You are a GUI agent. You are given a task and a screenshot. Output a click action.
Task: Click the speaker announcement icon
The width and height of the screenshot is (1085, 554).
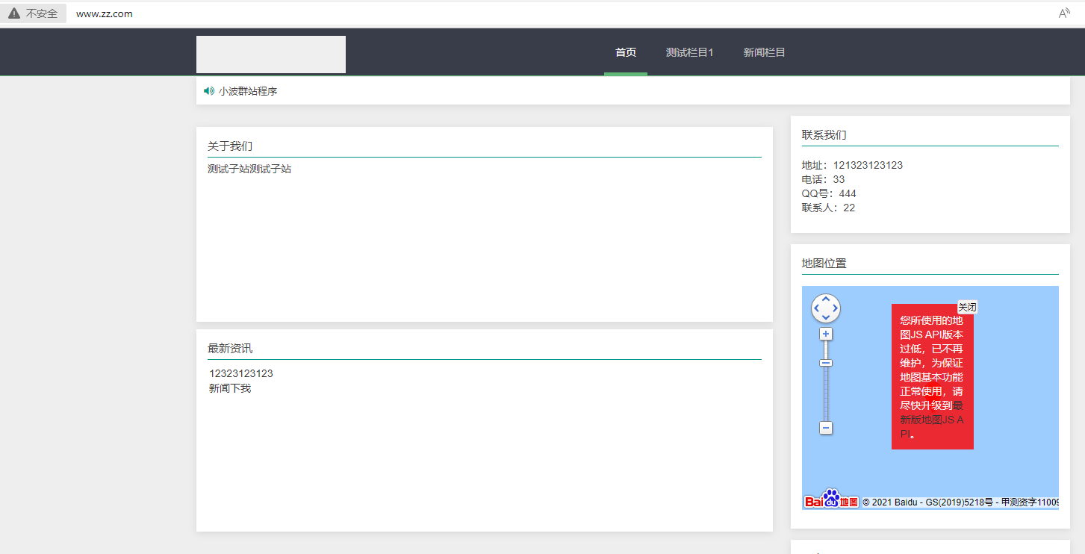209,91
